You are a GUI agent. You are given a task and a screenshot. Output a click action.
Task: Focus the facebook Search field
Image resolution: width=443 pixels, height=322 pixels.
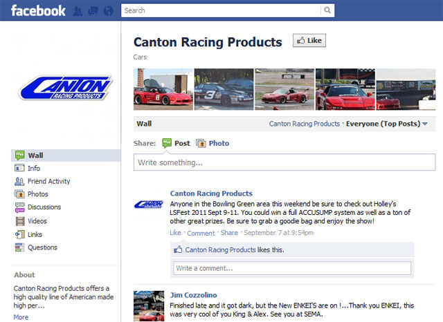click(x=221, y=10)
